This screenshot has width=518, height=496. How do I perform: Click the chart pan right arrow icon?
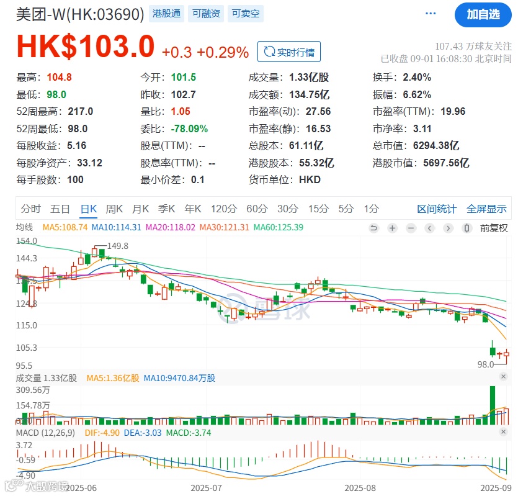tap(448, 228)
